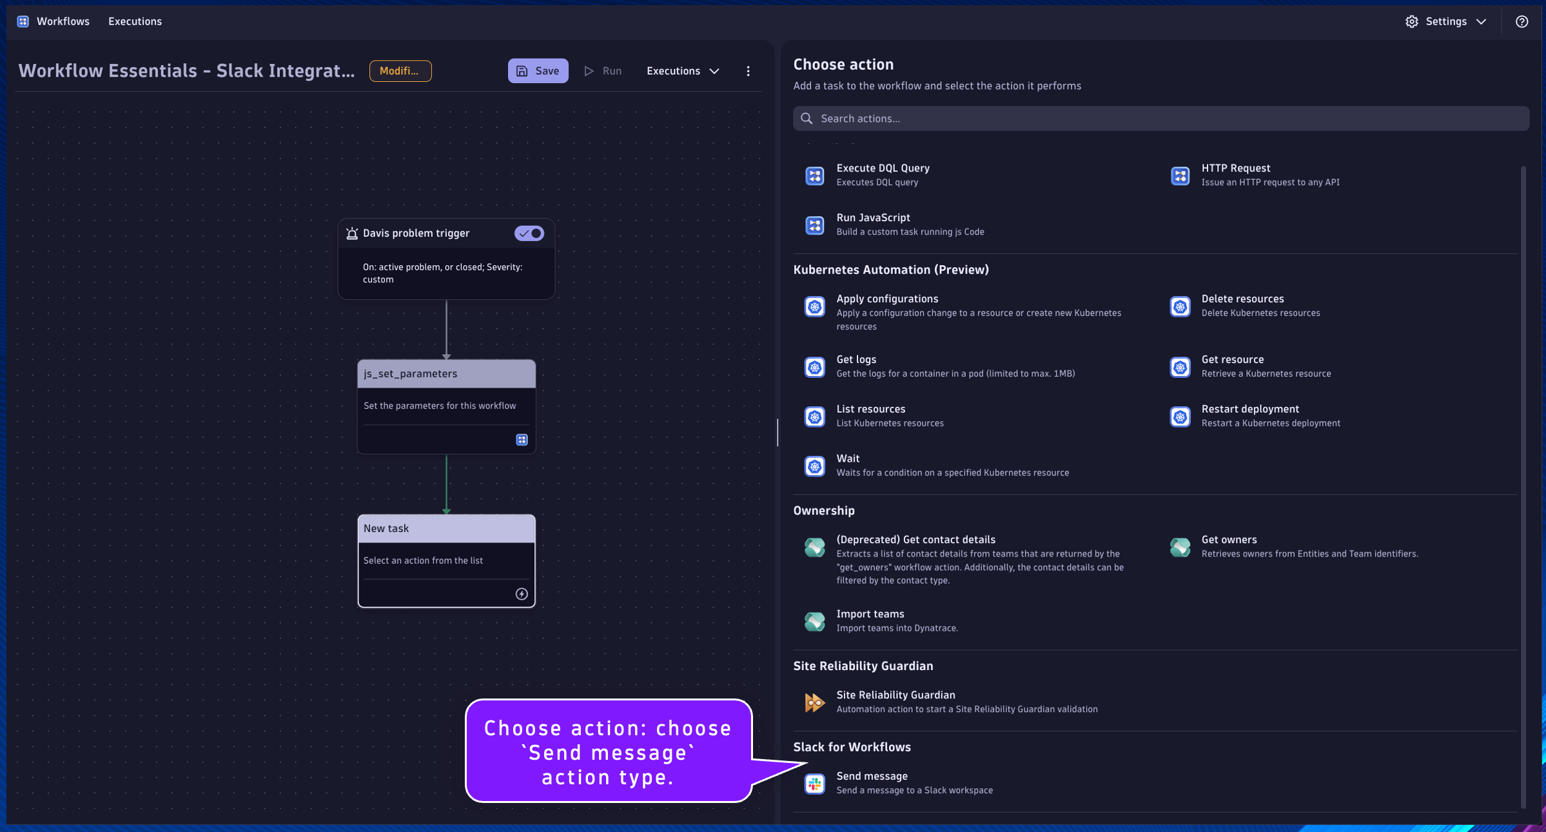Choose the Get resource action icon
Viewport: 1546px width, 832px height.
coord(1180,368)
